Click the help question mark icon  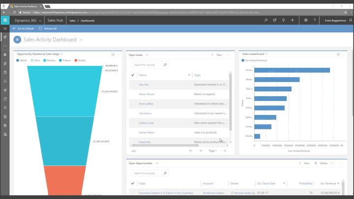point(315,20)
